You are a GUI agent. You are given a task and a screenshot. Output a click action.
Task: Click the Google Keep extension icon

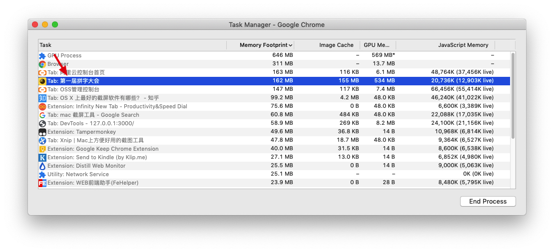[x=42, y=149]
